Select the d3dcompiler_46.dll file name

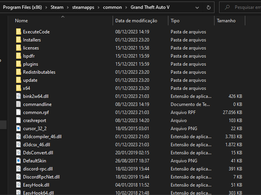(x=42, y=137)
